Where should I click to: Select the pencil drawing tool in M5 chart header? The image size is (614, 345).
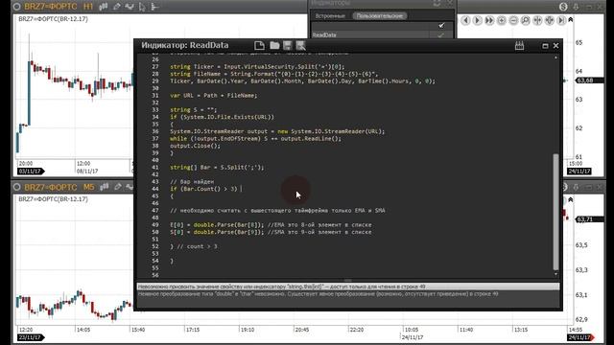point(117,187)
